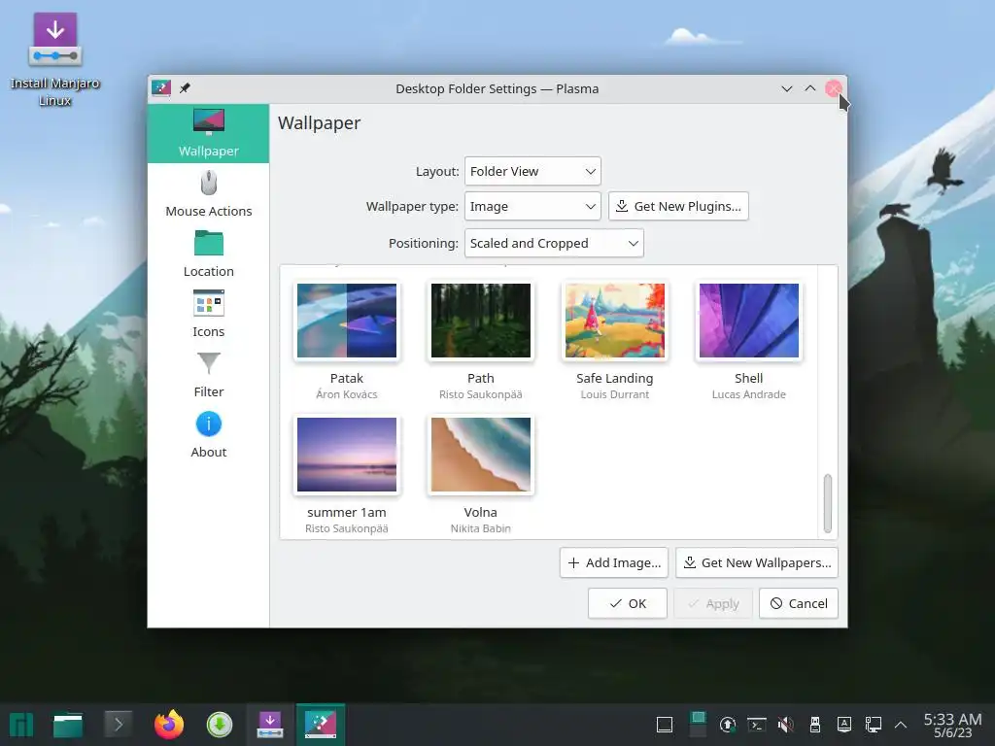Select the Safe Landing wallpaper
This screenshot has height=746, width=995.
click(x=615, y=321)
